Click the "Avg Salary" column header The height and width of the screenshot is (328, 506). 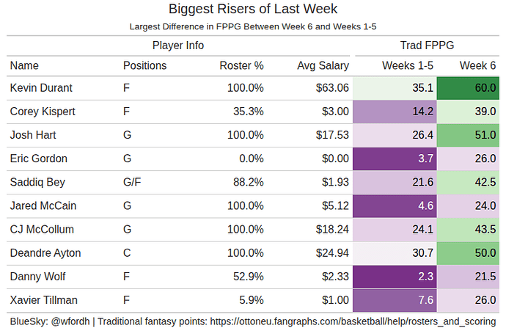click(323, 65)
